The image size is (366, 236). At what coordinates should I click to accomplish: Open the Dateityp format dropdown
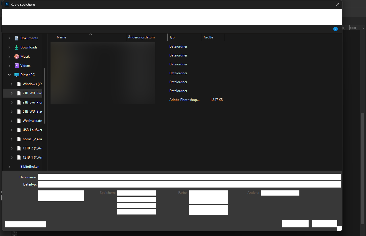(x=189, y=184)
